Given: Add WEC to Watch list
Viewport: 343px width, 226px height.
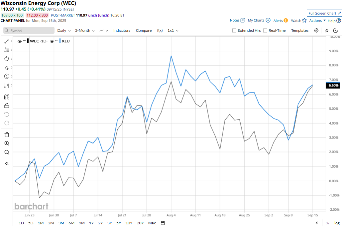Looking at the screenshot, I should click(x=298, y=21).
